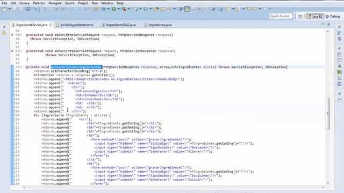Switch to the Debug perspective
This screenshot has width=344, height=193.
[x=333, y=17]
